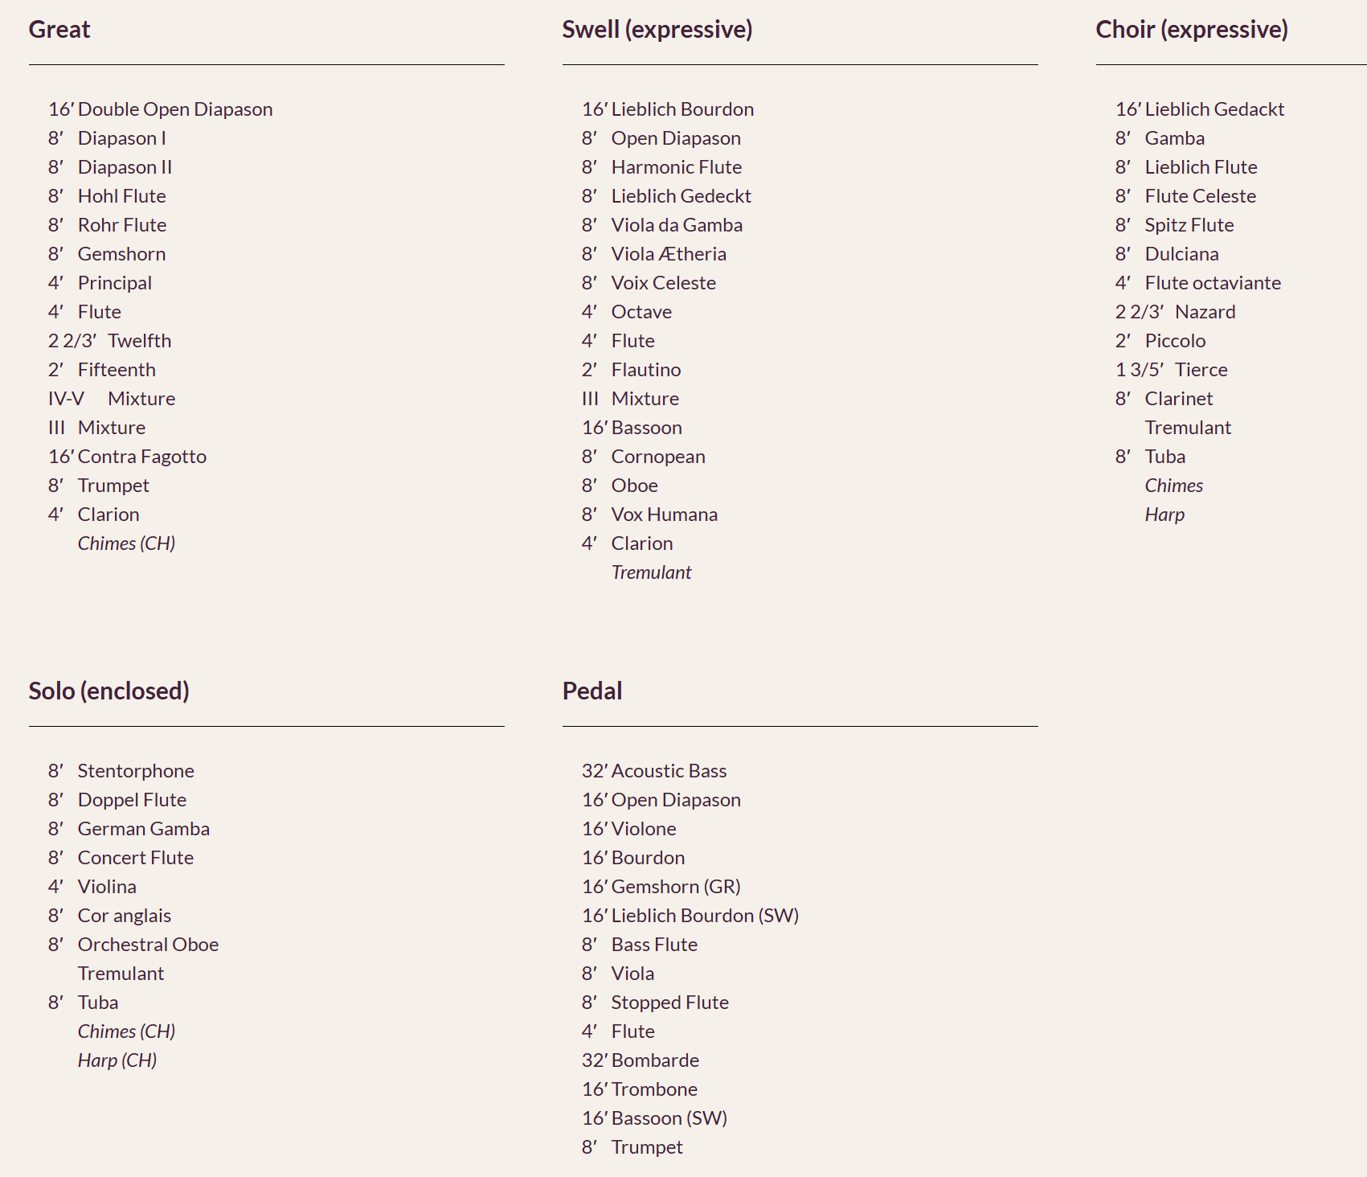Click the Solo (enclosed) heading
The width and height of the screenshot is (1367, 1177).
pos(108,691)
